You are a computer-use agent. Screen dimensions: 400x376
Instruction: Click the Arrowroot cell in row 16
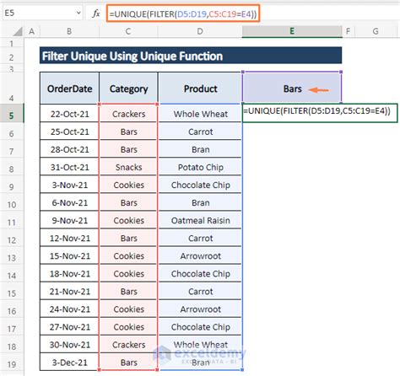200,309
